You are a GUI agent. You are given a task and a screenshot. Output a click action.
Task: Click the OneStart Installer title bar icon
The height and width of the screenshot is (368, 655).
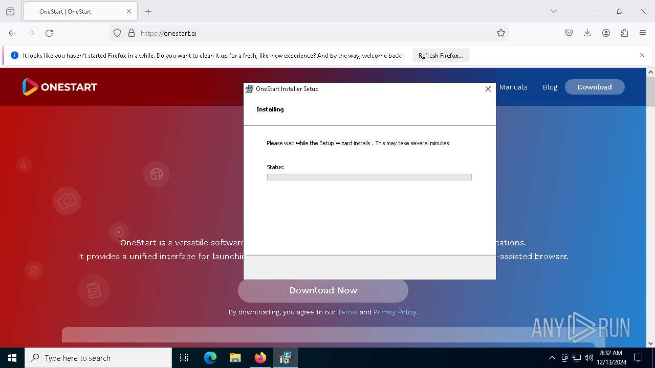(x=249, y=89)
